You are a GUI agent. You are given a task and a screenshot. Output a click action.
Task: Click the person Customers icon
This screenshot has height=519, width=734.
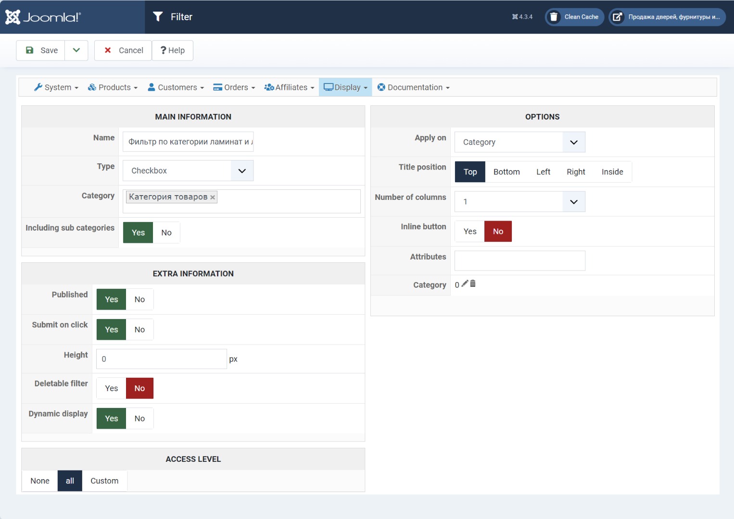152,87
